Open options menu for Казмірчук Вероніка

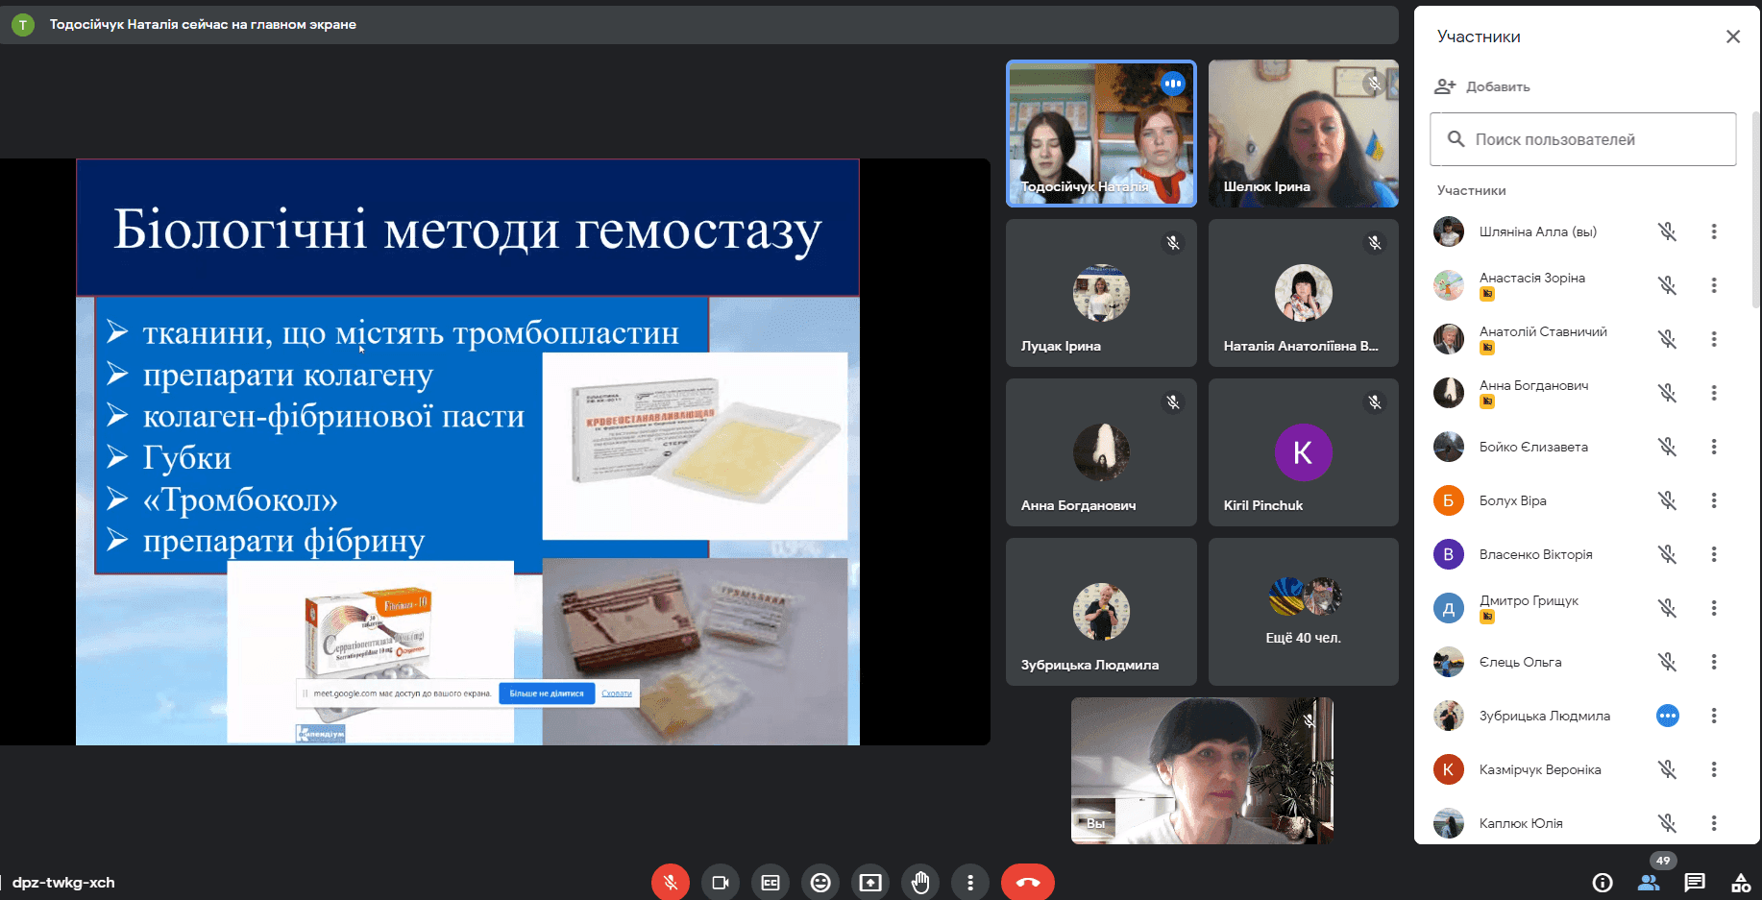point(1714,769)
